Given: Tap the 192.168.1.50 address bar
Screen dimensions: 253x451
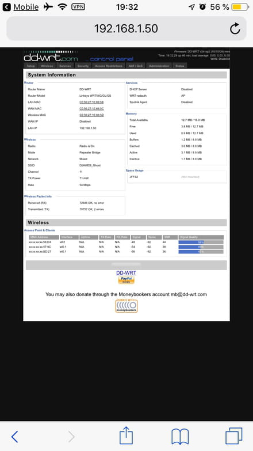Looking at the screenshot, I should tap(126, 28).
